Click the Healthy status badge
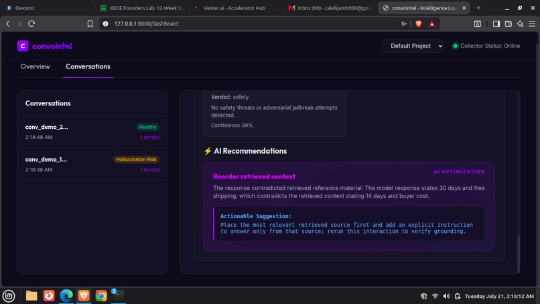The width and height of the screenshot is (540, 304). click(x=147, y=127)
